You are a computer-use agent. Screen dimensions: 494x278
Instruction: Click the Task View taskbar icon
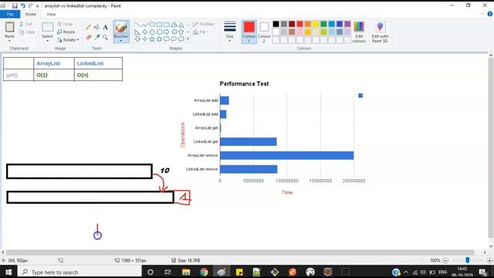[x=168, y=272]
